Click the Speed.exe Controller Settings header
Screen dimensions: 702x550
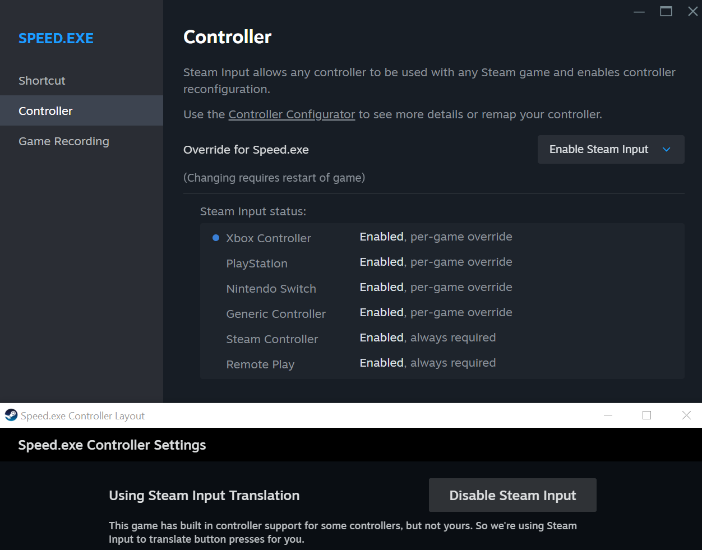pos(112,445)
